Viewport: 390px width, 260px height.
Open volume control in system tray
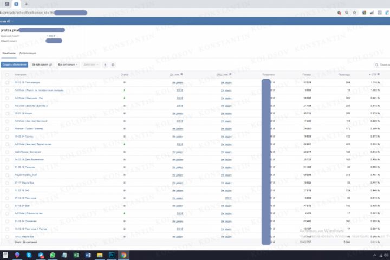(x=386, y=255)
